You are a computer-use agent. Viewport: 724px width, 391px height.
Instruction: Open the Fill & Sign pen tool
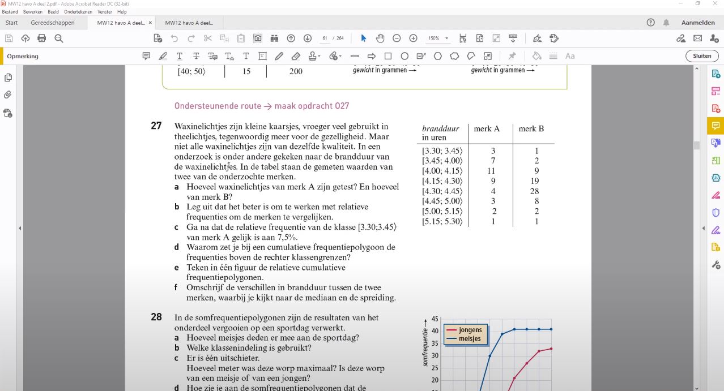pos(538,38)
